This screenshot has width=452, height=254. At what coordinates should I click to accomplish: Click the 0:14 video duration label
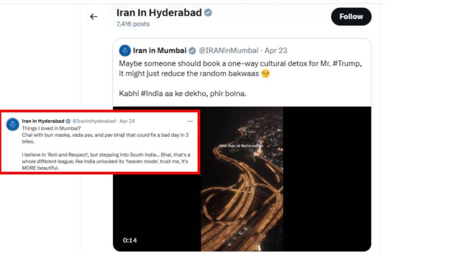pos(130,240)
